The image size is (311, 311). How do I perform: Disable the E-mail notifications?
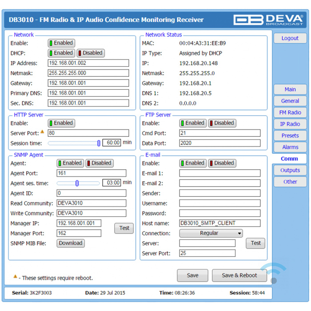click(222, 163)
